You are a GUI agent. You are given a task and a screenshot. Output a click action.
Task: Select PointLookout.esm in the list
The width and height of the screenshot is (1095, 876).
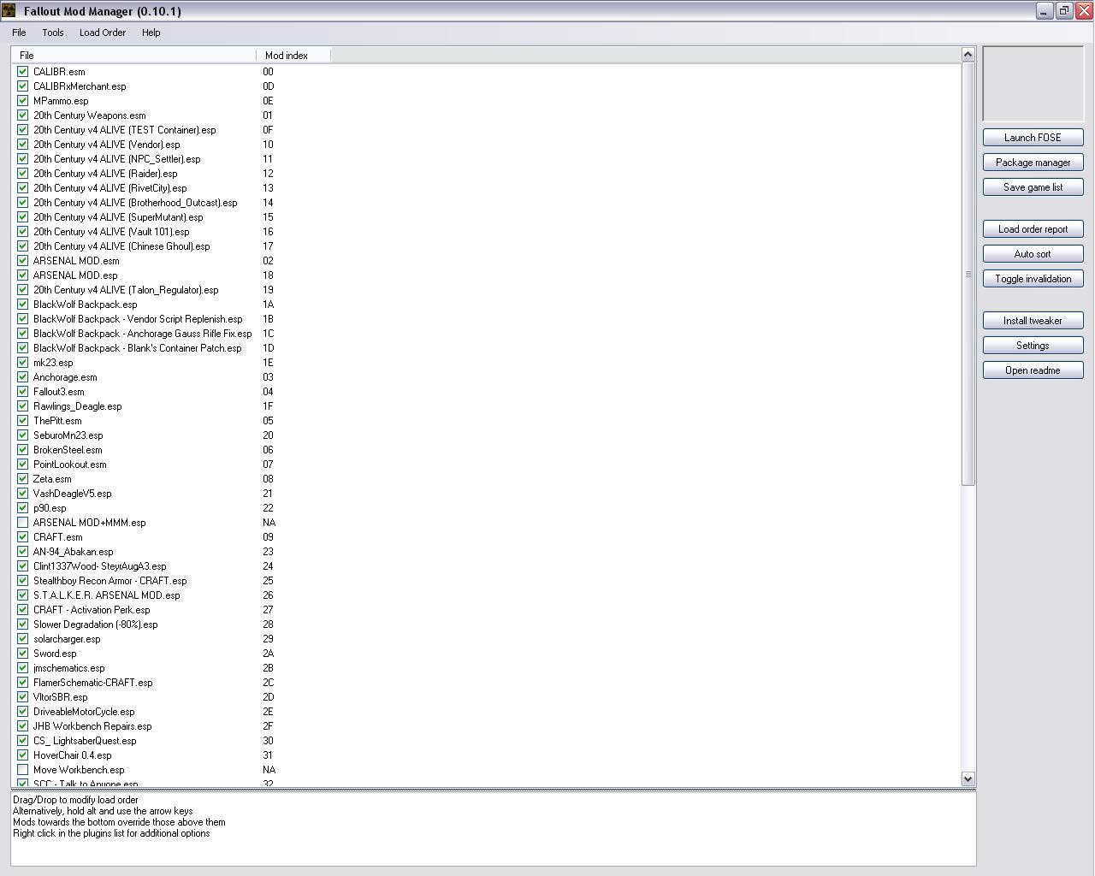pyautogui.click(x=70, y=465)
